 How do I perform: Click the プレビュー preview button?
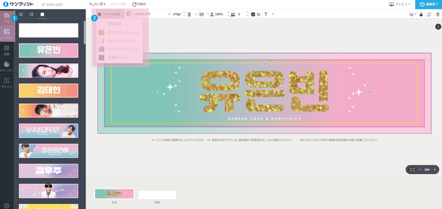pyautogui.click(x=400, y=4)
